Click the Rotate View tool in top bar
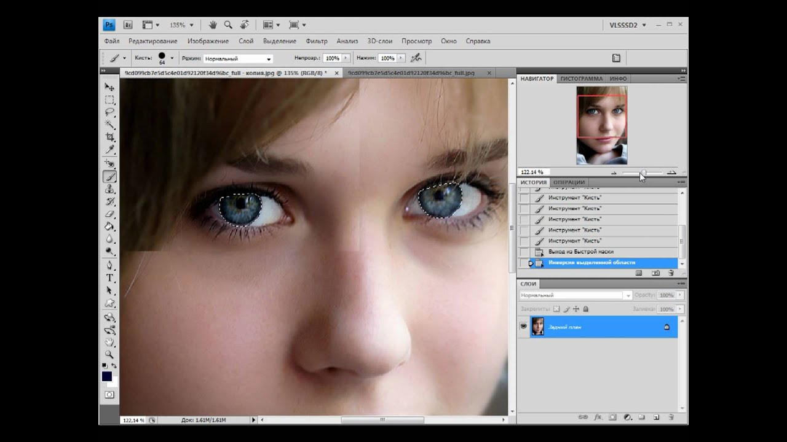The width and height of the screenshot is (787, 442). click(244, 25)
